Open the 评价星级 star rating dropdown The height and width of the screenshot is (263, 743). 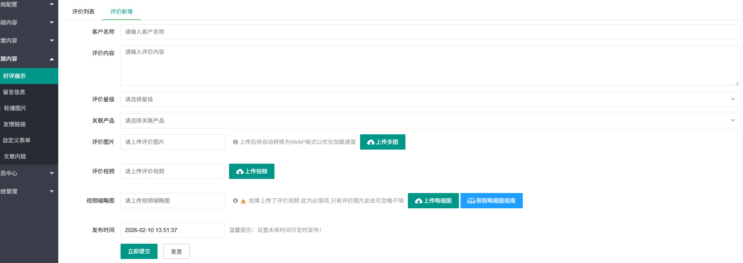pos(430,99)
